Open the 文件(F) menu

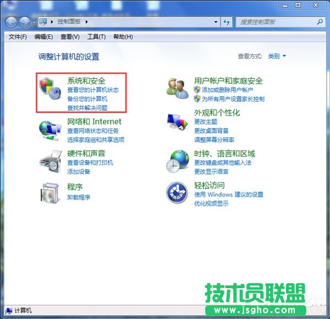click(x=18, y=37)
